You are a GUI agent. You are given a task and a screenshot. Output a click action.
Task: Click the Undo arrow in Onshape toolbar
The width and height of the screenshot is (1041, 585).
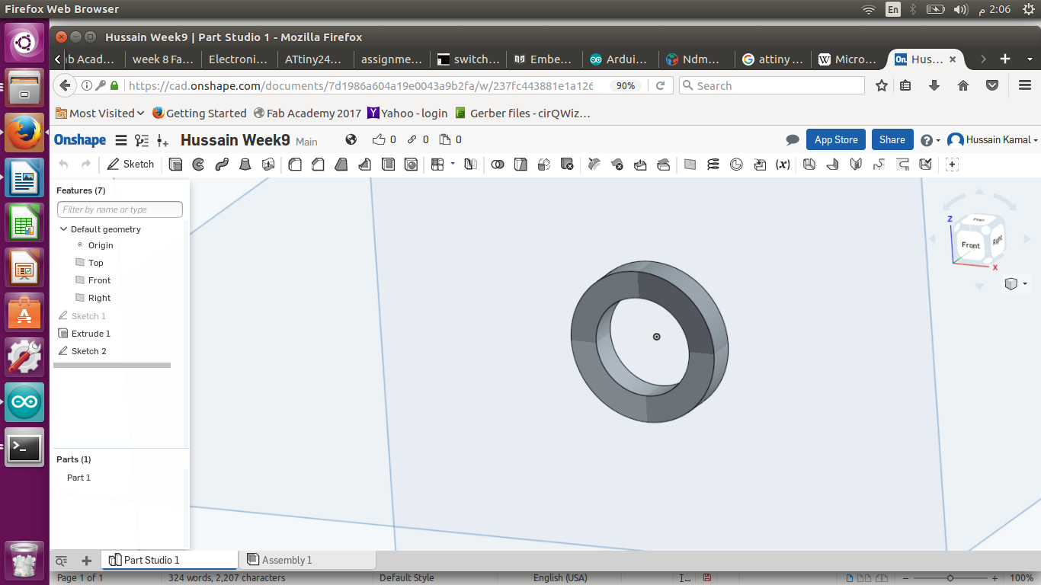(x=63, y=164)
